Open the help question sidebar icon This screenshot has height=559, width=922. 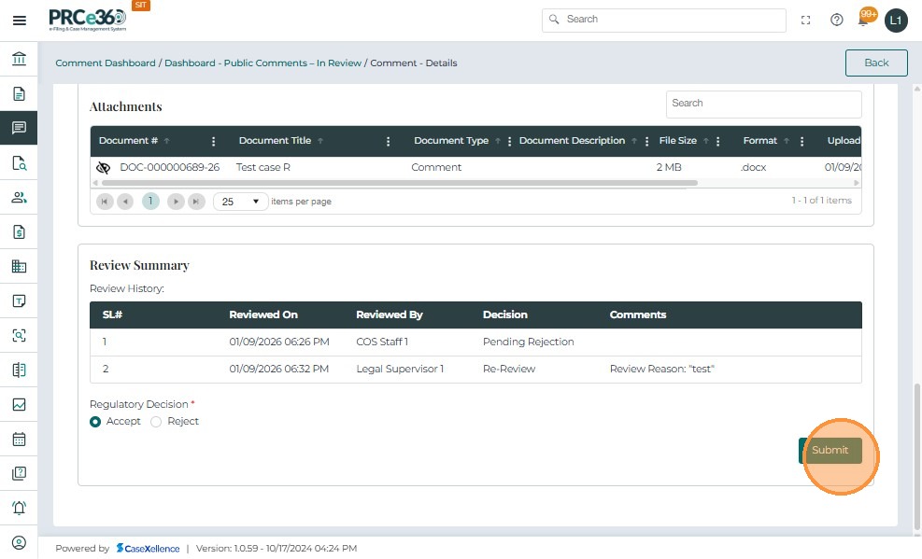click(x=19, y=473)
